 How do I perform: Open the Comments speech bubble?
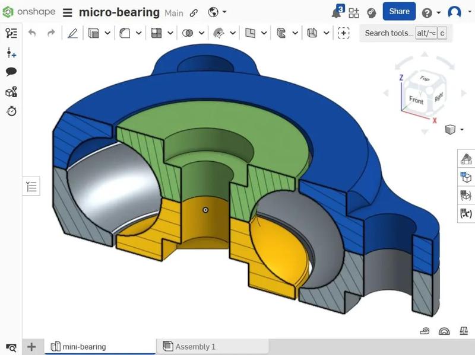click(11, 72)
